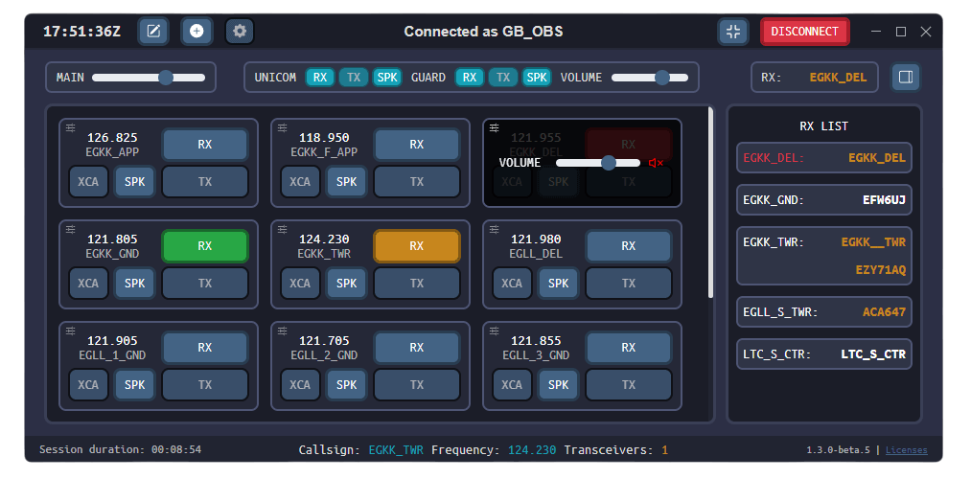Click the Transceivers count 1 in status bar
This screenshot has width=971, height=479.
pyautogui.click(x=664, y=450)
